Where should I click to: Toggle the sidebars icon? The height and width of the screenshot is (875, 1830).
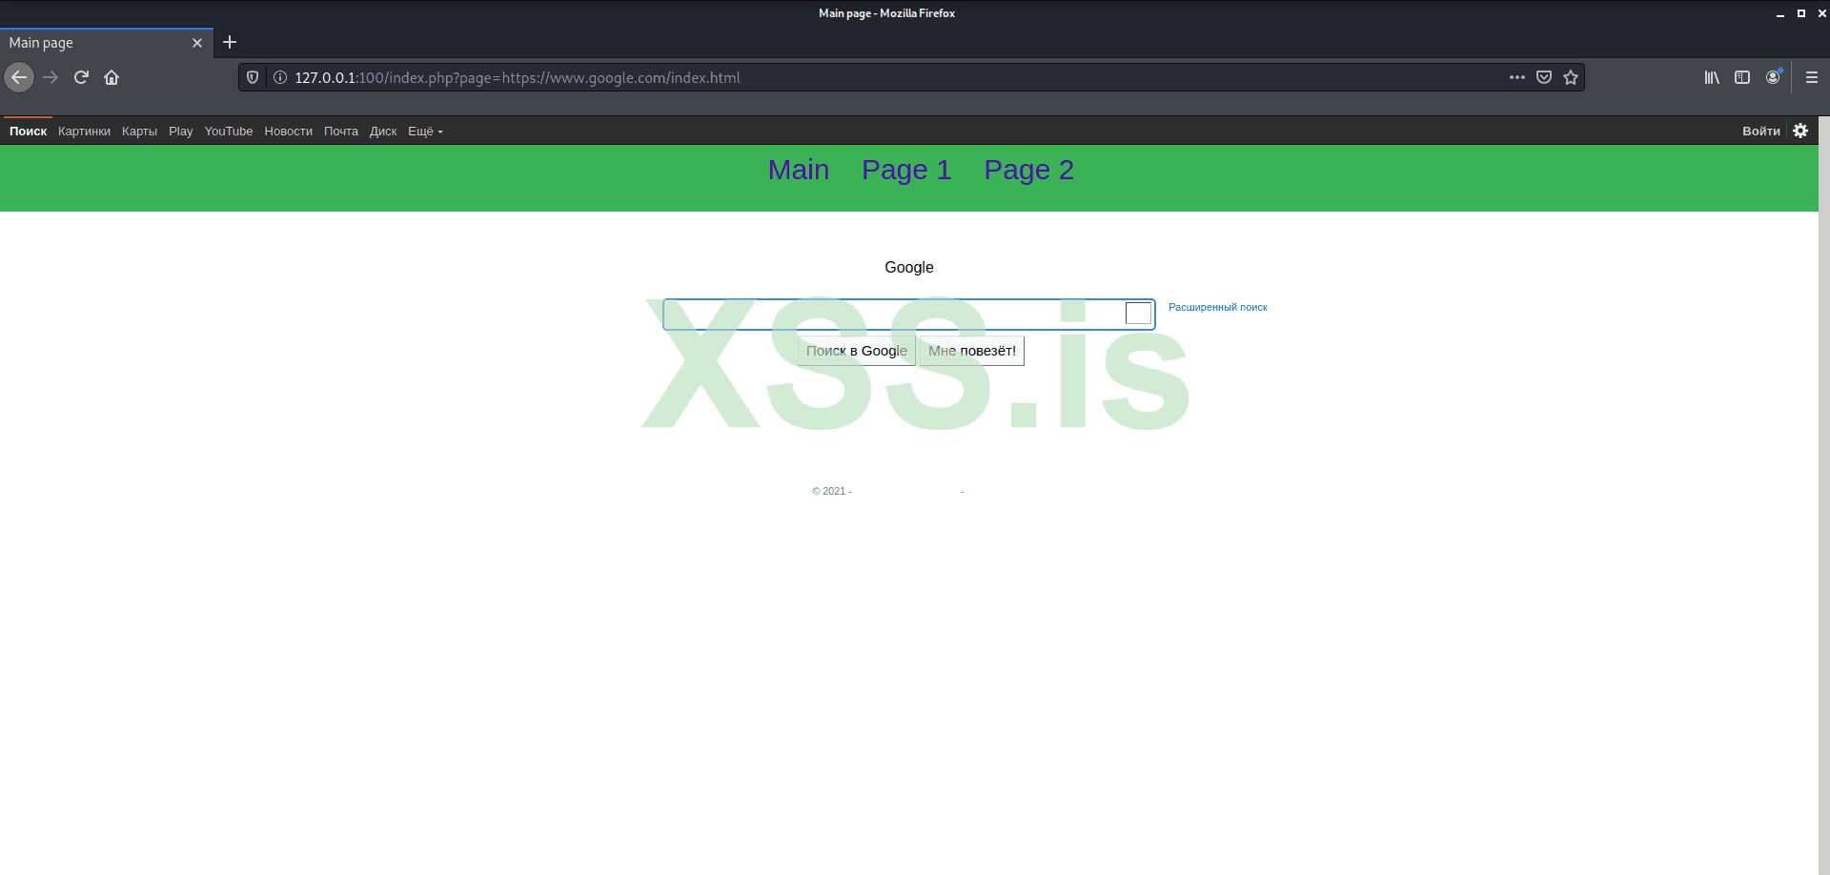[x=1742, y=77]
